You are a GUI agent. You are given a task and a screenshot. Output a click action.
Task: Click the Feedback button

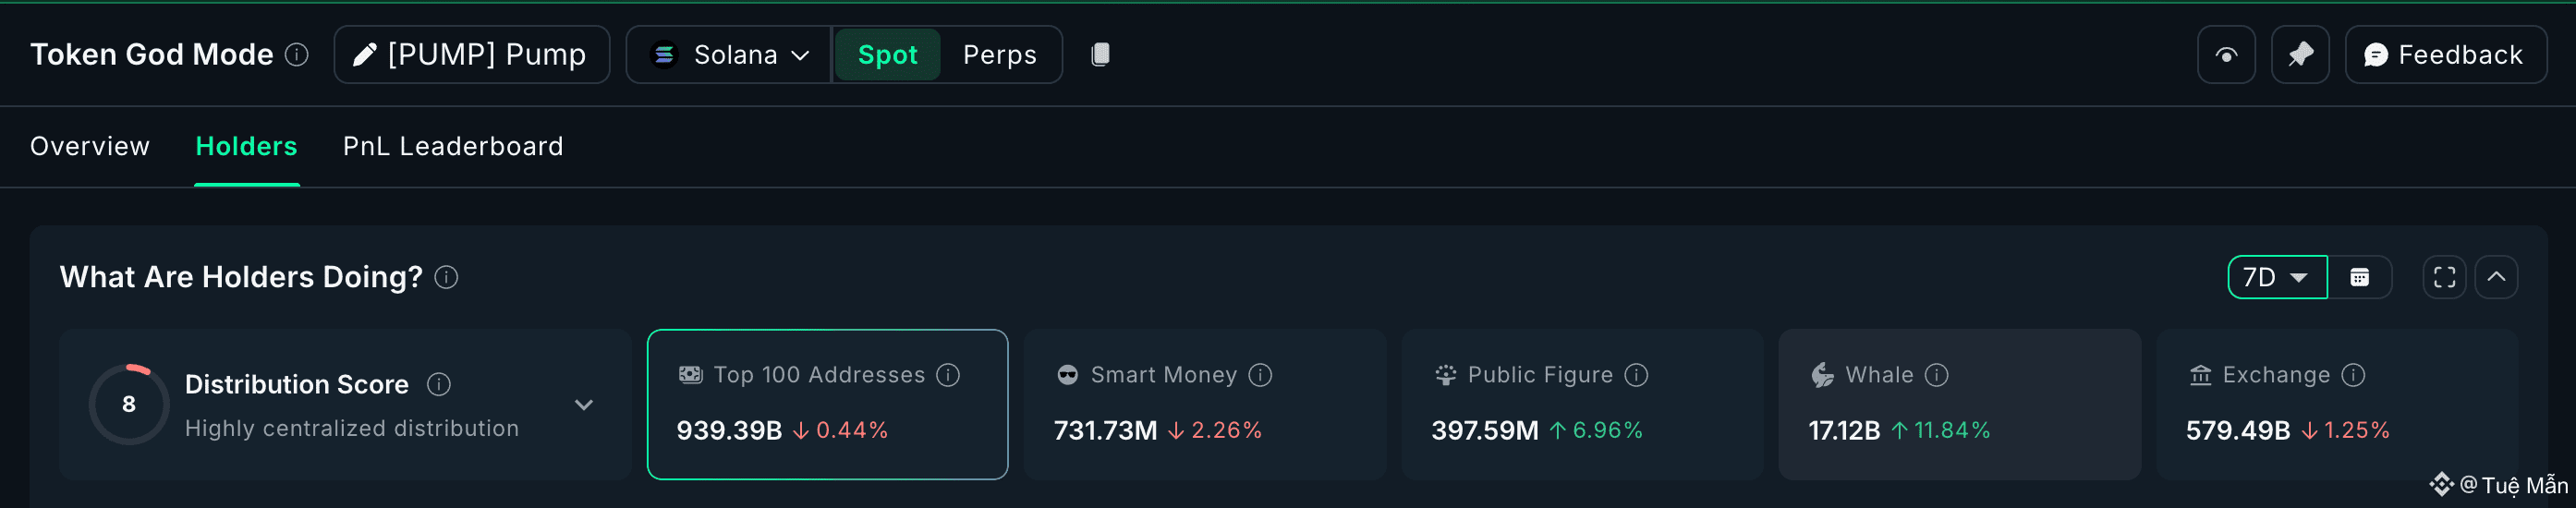coord(2445,54)
